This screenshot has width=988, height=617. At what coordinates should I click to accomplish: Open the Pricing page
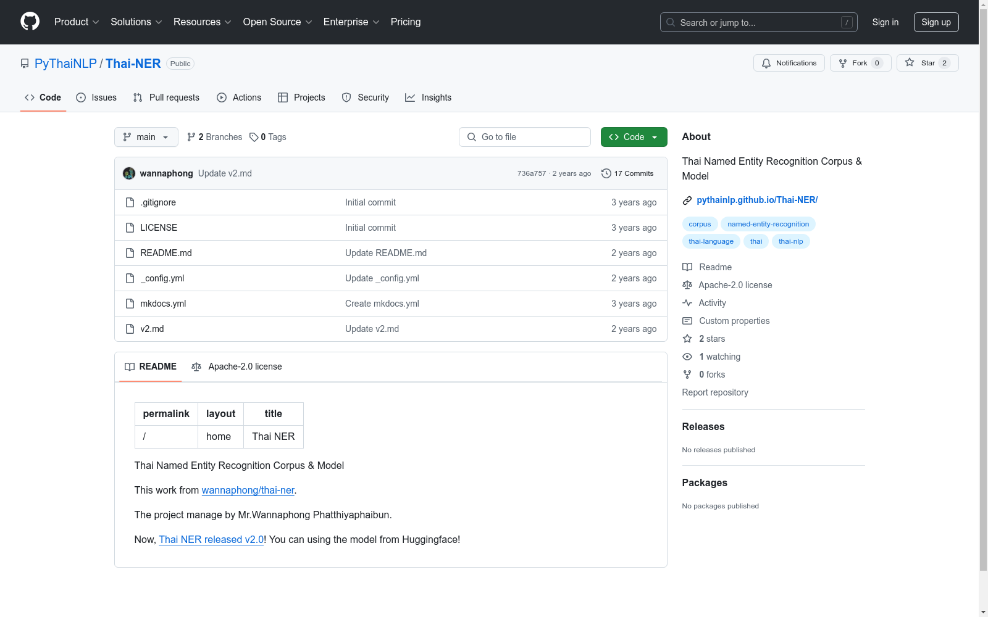click(406, 22)
